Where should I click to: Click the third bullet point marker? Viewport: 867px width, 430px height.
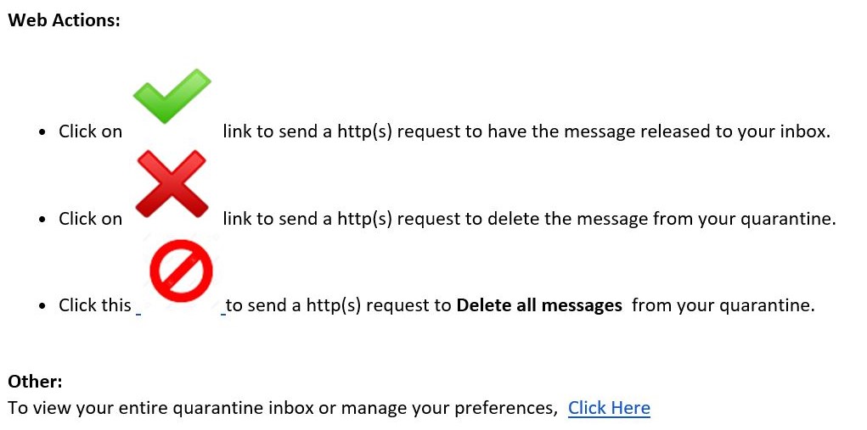42,306
